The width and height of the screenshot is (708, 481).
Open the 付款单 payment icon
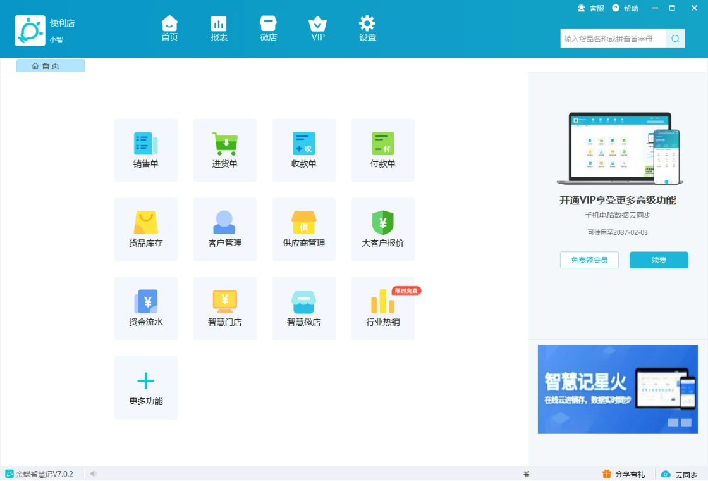[x=383, y=144]
